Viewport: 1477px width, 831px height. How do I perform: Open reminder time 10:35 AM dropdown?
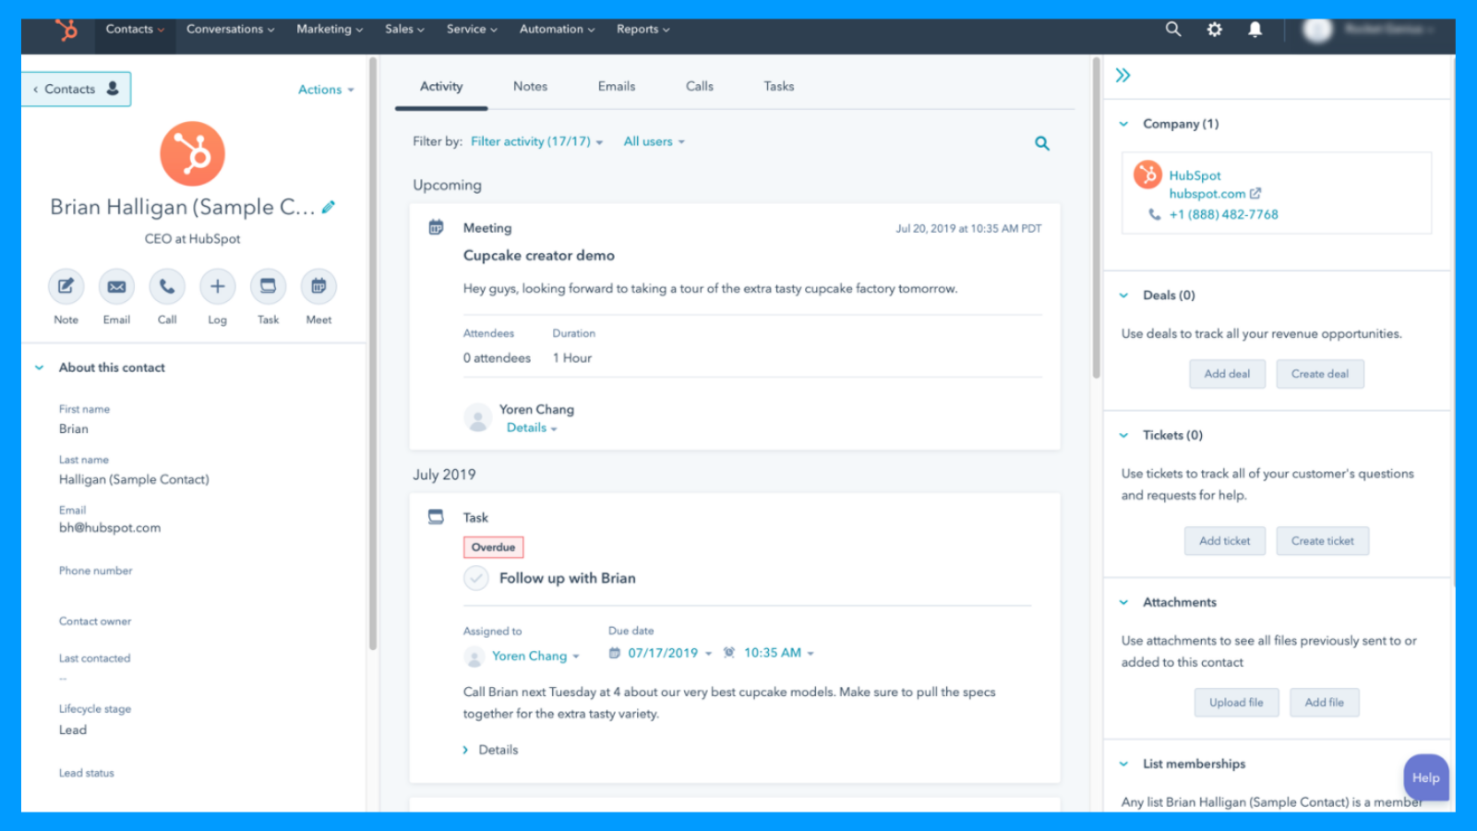coord(779,653)
